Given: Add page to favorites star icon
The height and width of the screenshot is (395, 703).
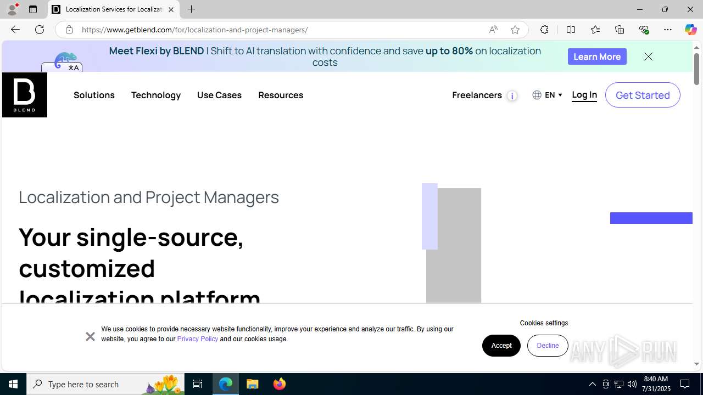Looking at the screenshot, I should 515,30.
